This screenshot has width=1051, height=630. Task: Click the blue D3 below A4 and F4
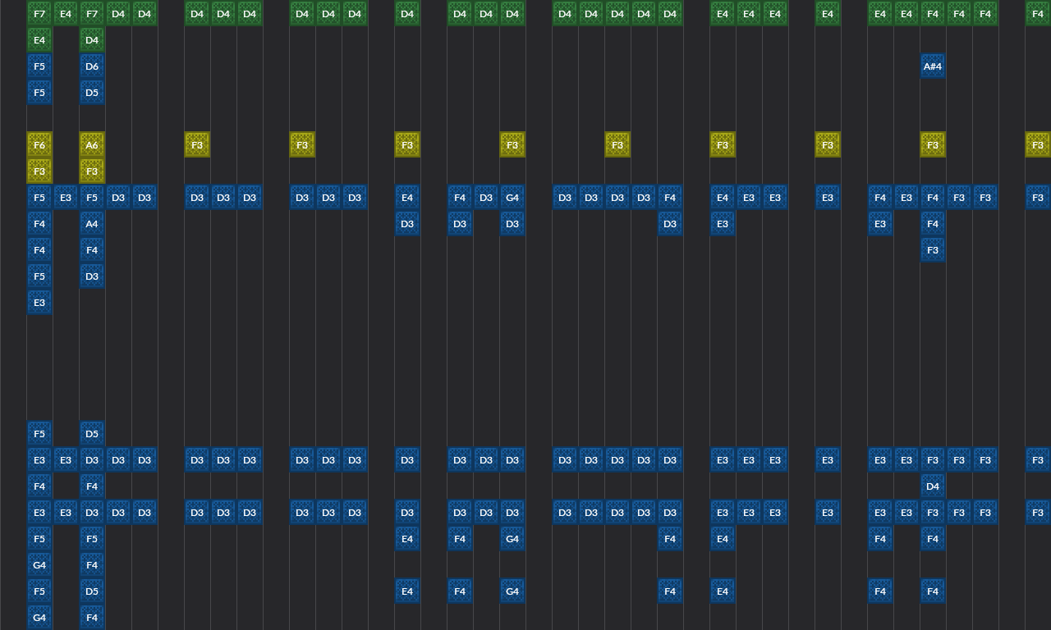point(92,276)
